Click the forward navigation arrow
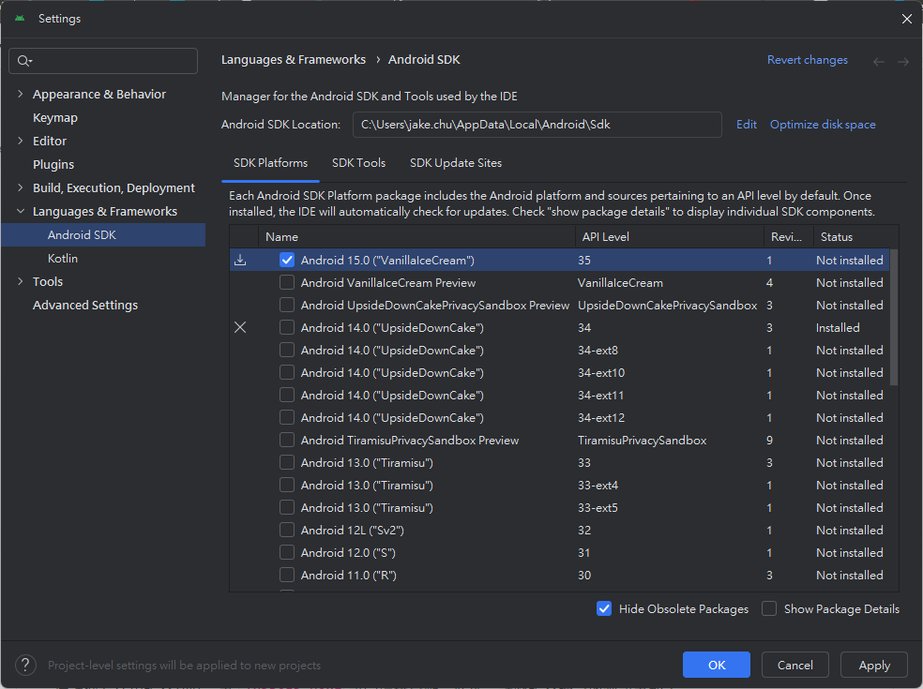 click(x=903, y=61)
